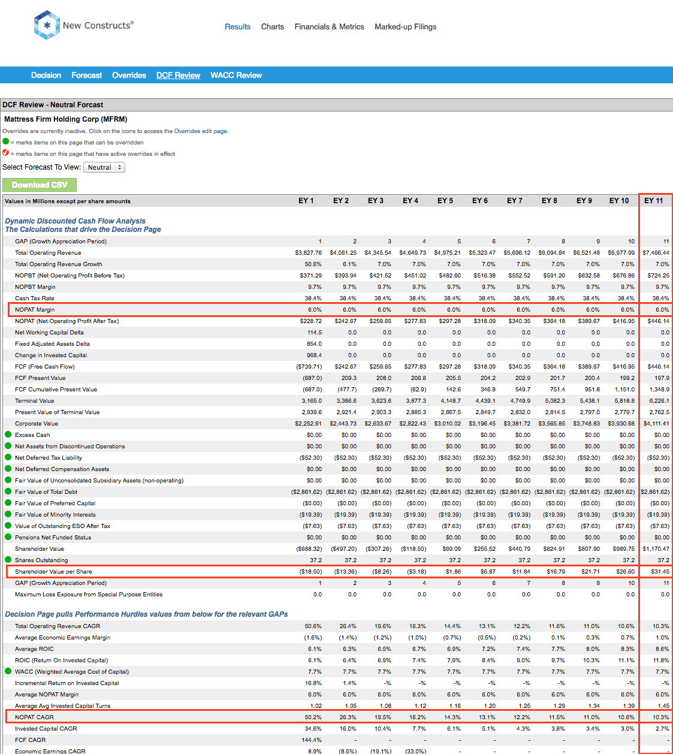Open the Overrides sub-tab

(x=129, y=75)
